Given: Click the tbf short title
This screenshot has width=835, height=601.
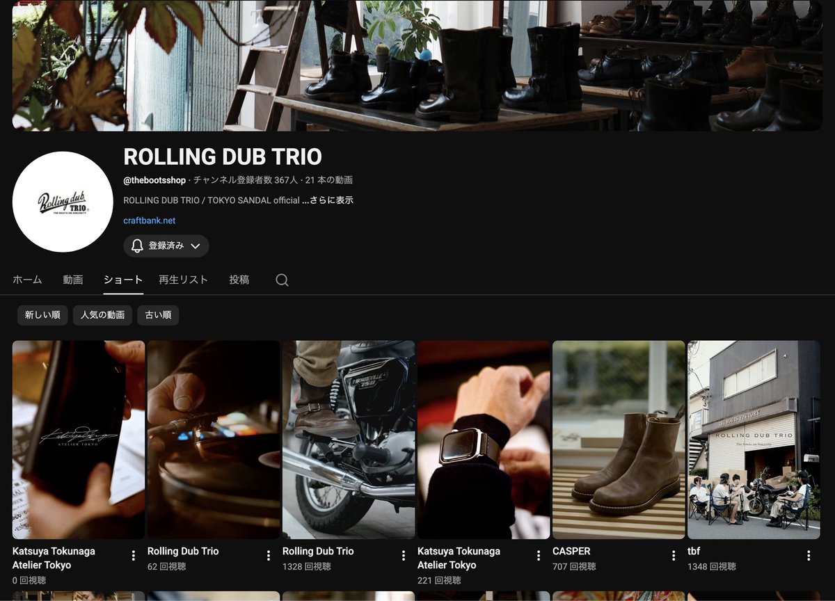Looking at the screenshot, I should 694,551.
